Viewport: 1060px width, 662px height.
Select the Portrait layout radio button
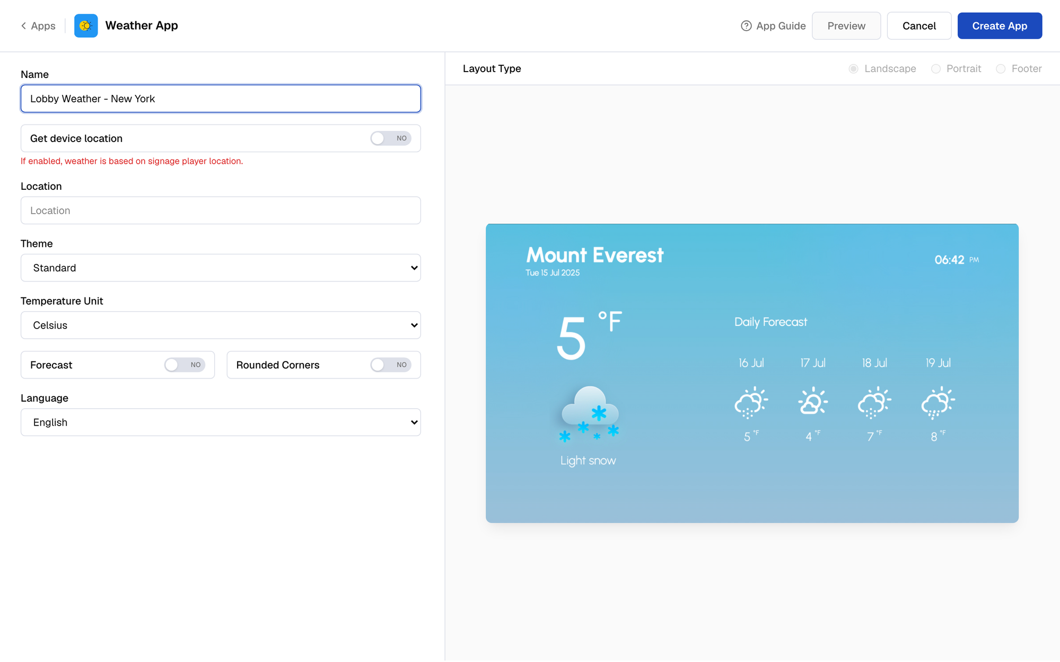pyautogui.click(x=935, y=69)
